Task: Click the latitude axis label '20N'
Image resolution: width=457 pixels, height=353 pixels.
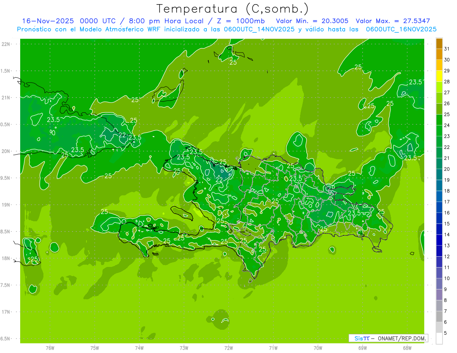Action: [6, 151]
